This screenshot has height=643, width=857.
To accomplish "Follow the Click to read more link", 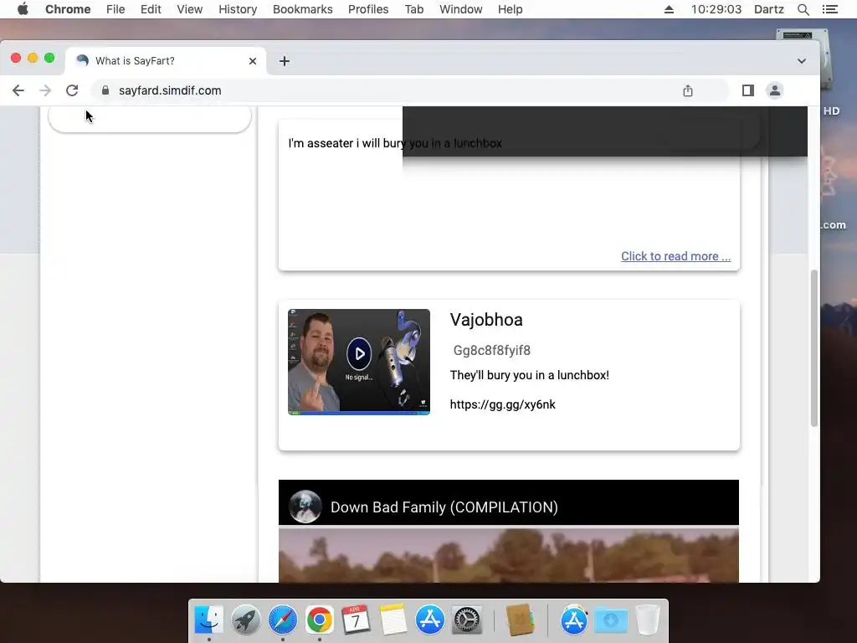I will pyautogui.click(x=675, y=256).
